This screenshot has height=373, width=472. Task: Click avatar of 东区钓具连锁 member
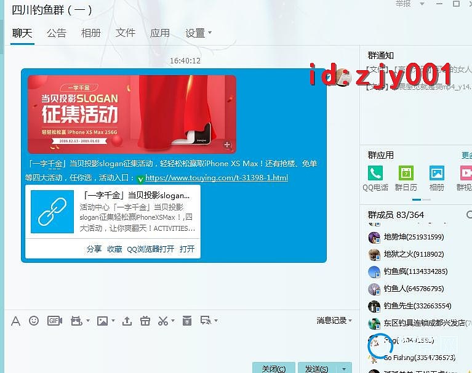[x=374, y=324]
